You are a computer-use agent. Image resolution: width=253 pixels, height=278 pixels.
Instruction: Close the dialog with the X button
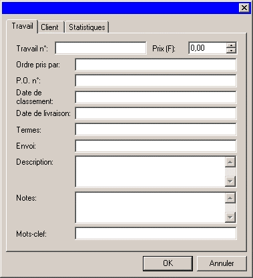244,8
